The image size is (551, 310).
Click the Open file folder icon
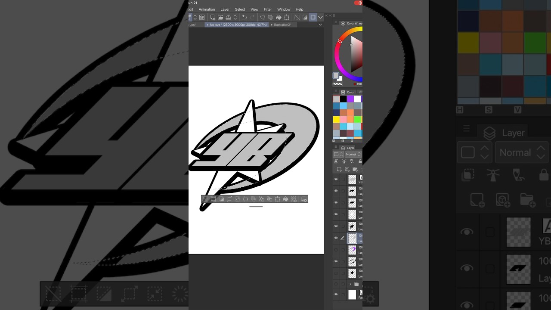(x=220, y=17)
